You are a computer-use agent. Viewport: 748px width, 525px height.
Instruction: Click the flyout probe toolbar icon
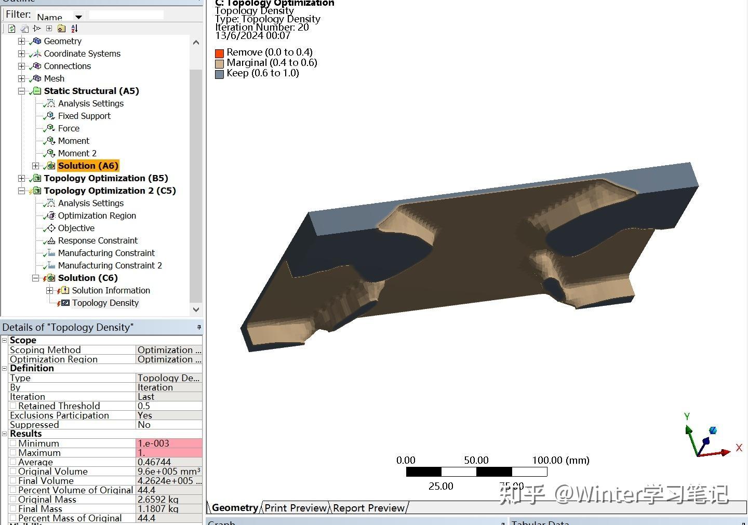36,29
